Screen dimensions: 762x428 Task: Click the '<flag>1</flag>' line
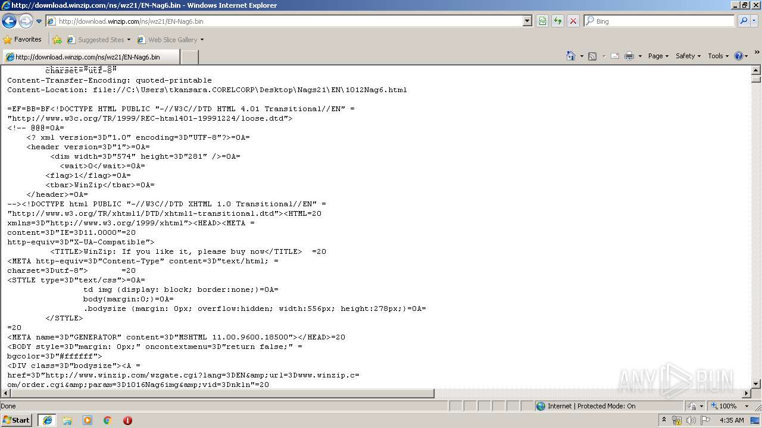(x=88, y=175)
